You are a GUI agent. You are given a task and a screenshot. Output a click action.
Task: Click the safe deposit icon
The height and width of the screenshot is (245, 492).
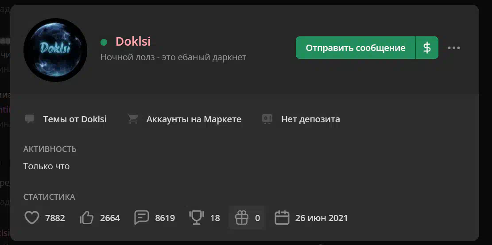point(267,119)
